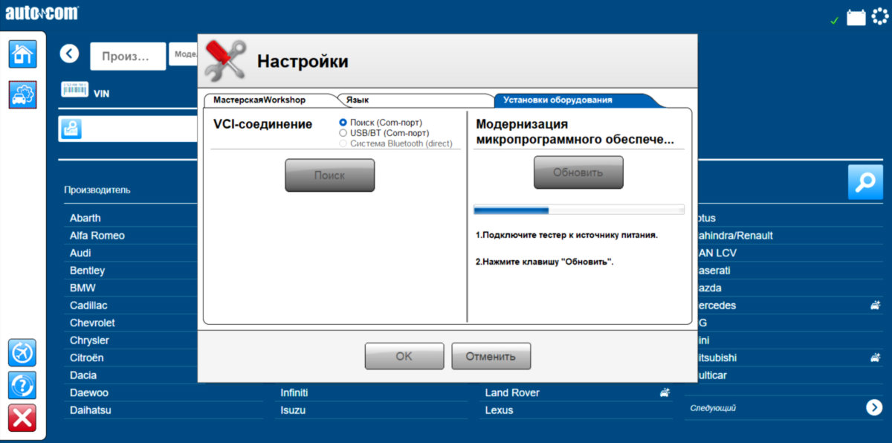
Task: Confirm settings with the OK button
Action: [x=404, y=355]
